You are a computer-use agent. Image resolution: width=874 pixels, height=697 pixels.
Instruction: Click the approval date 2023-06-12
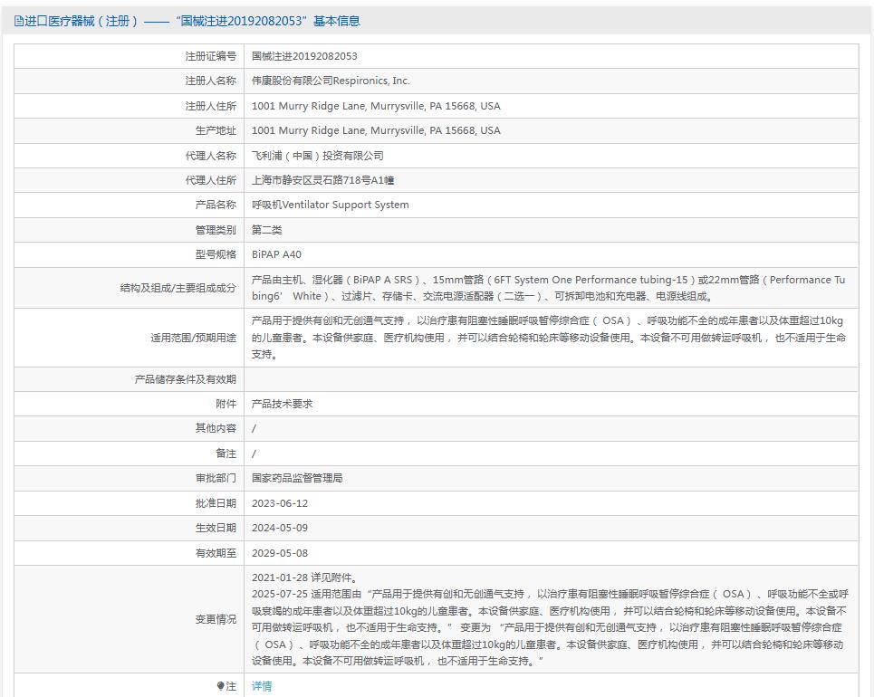pos(280,503)
